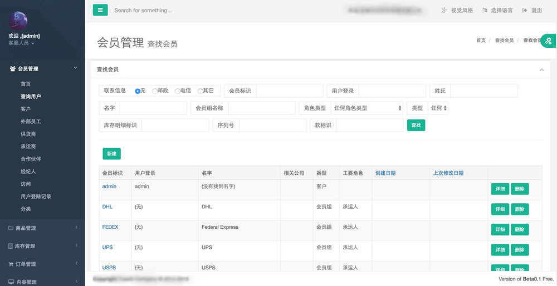Click 删除 for the UPS row
The height and width of the screenshot is (286, 557).
click(520, 250)
